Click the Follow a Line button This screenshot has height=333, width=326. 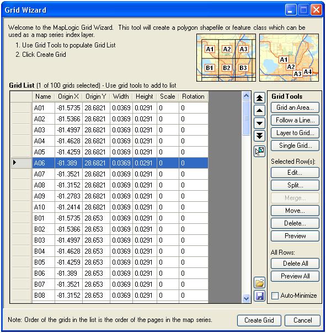(295, 120)
